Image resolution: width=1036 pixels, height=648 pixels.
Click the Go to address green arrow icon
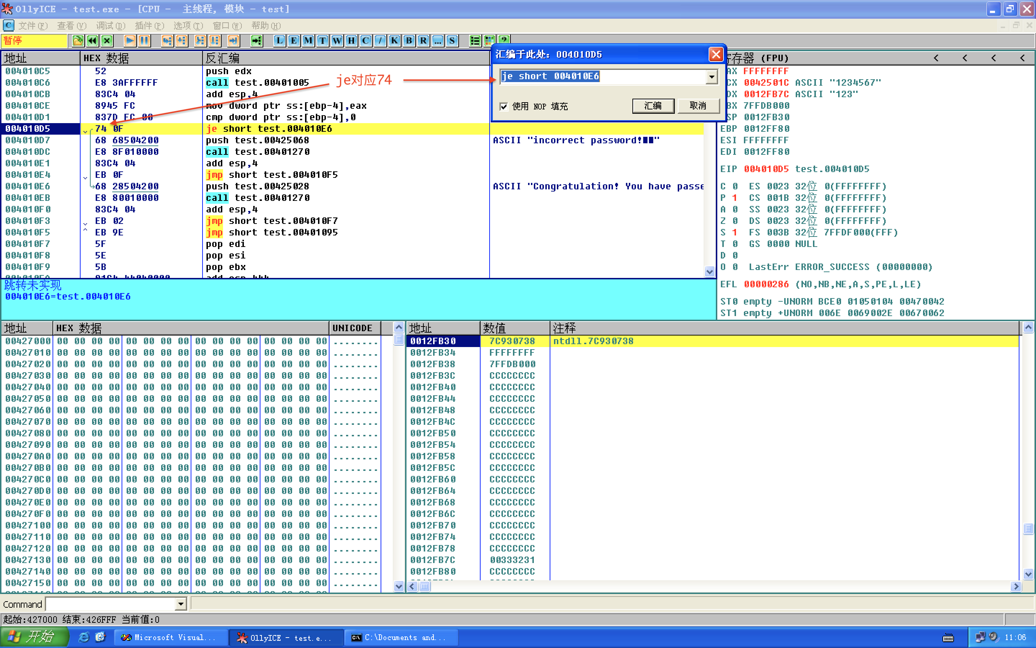(256, 41)
